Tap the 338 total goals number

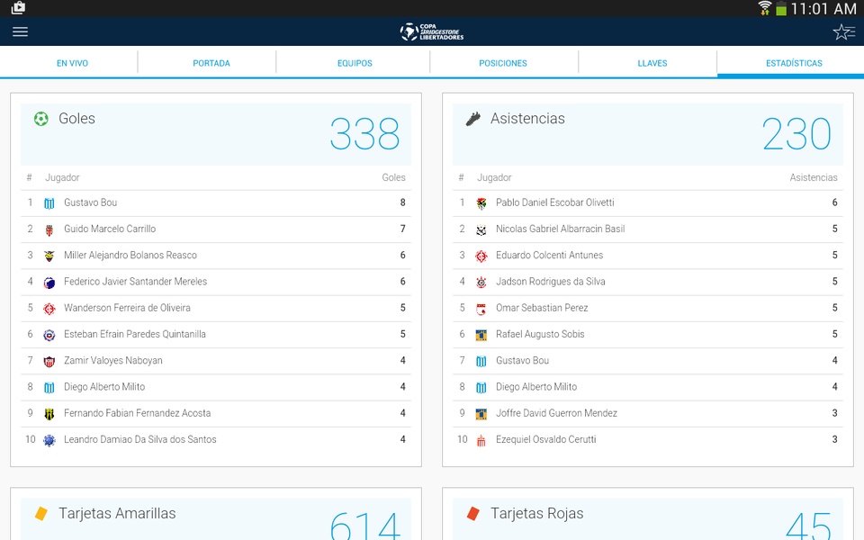click(364, 134)
